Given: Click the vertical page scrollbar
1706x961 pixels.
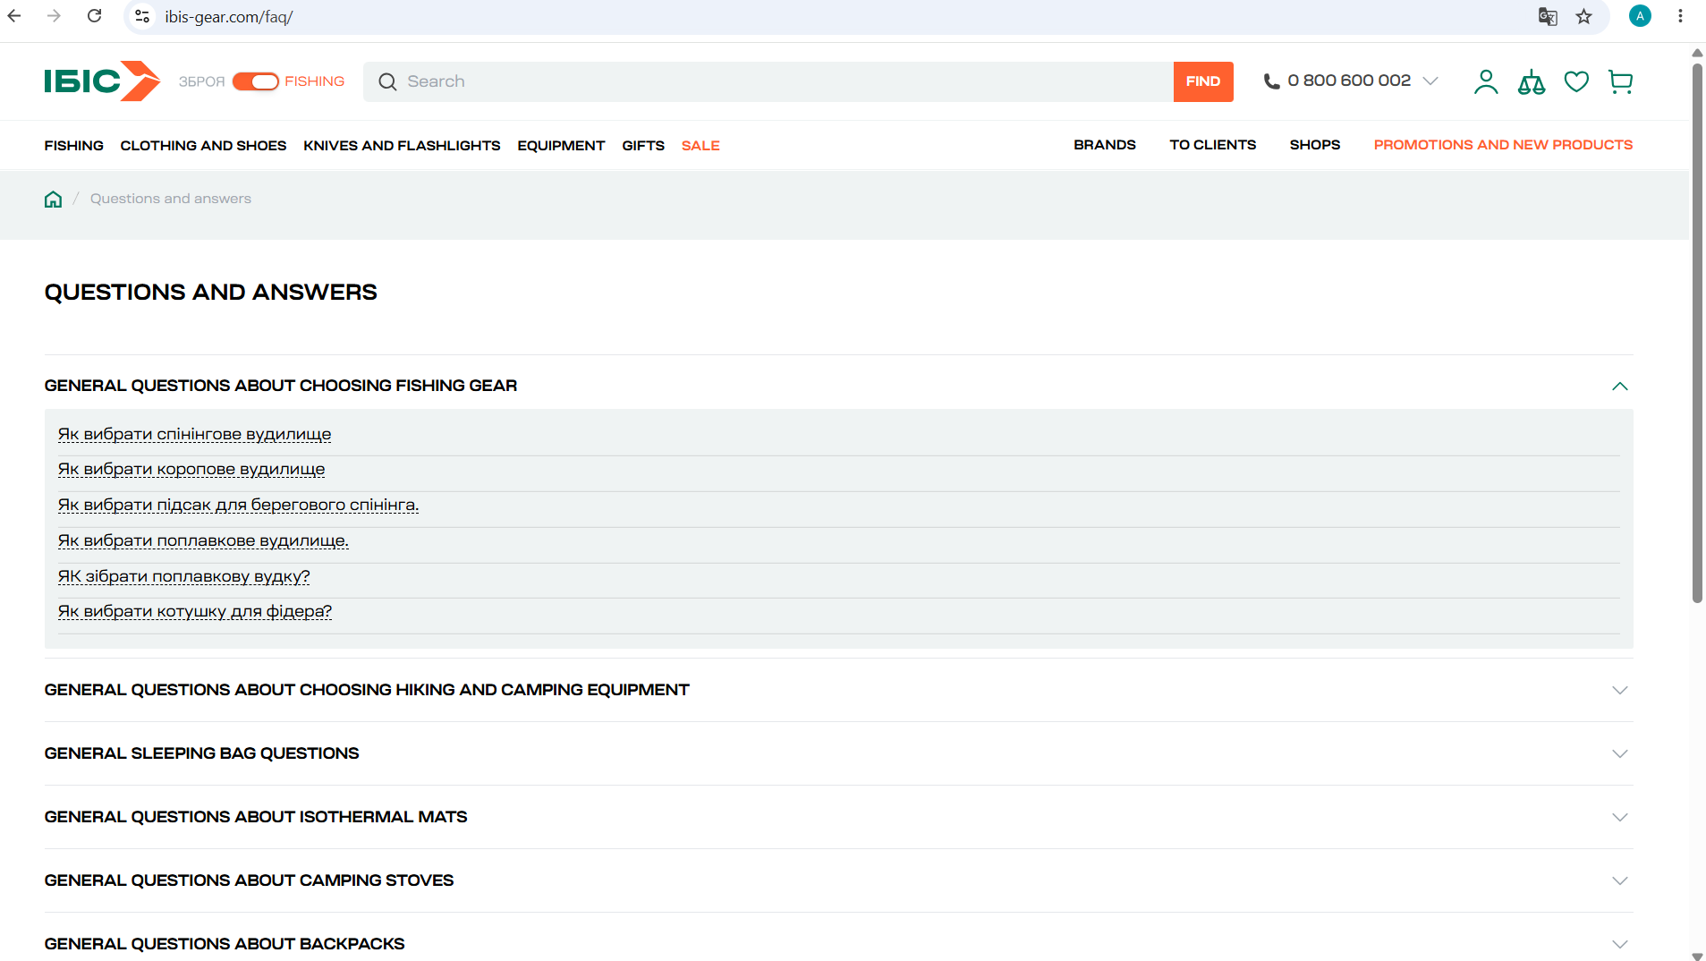Looking at the screenshot, I should click(x=1697, y=331).
